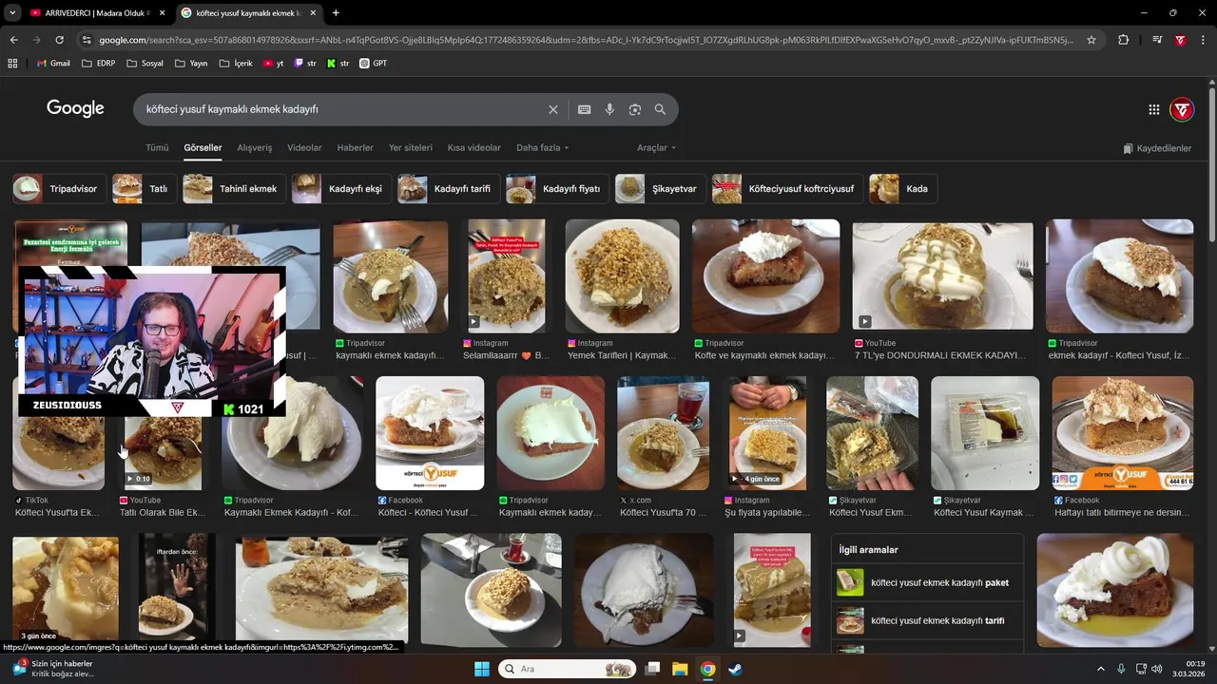Screen dimensions: 1217x684
Task: Open the taskbar volume control
Action: click(1157, 669)
